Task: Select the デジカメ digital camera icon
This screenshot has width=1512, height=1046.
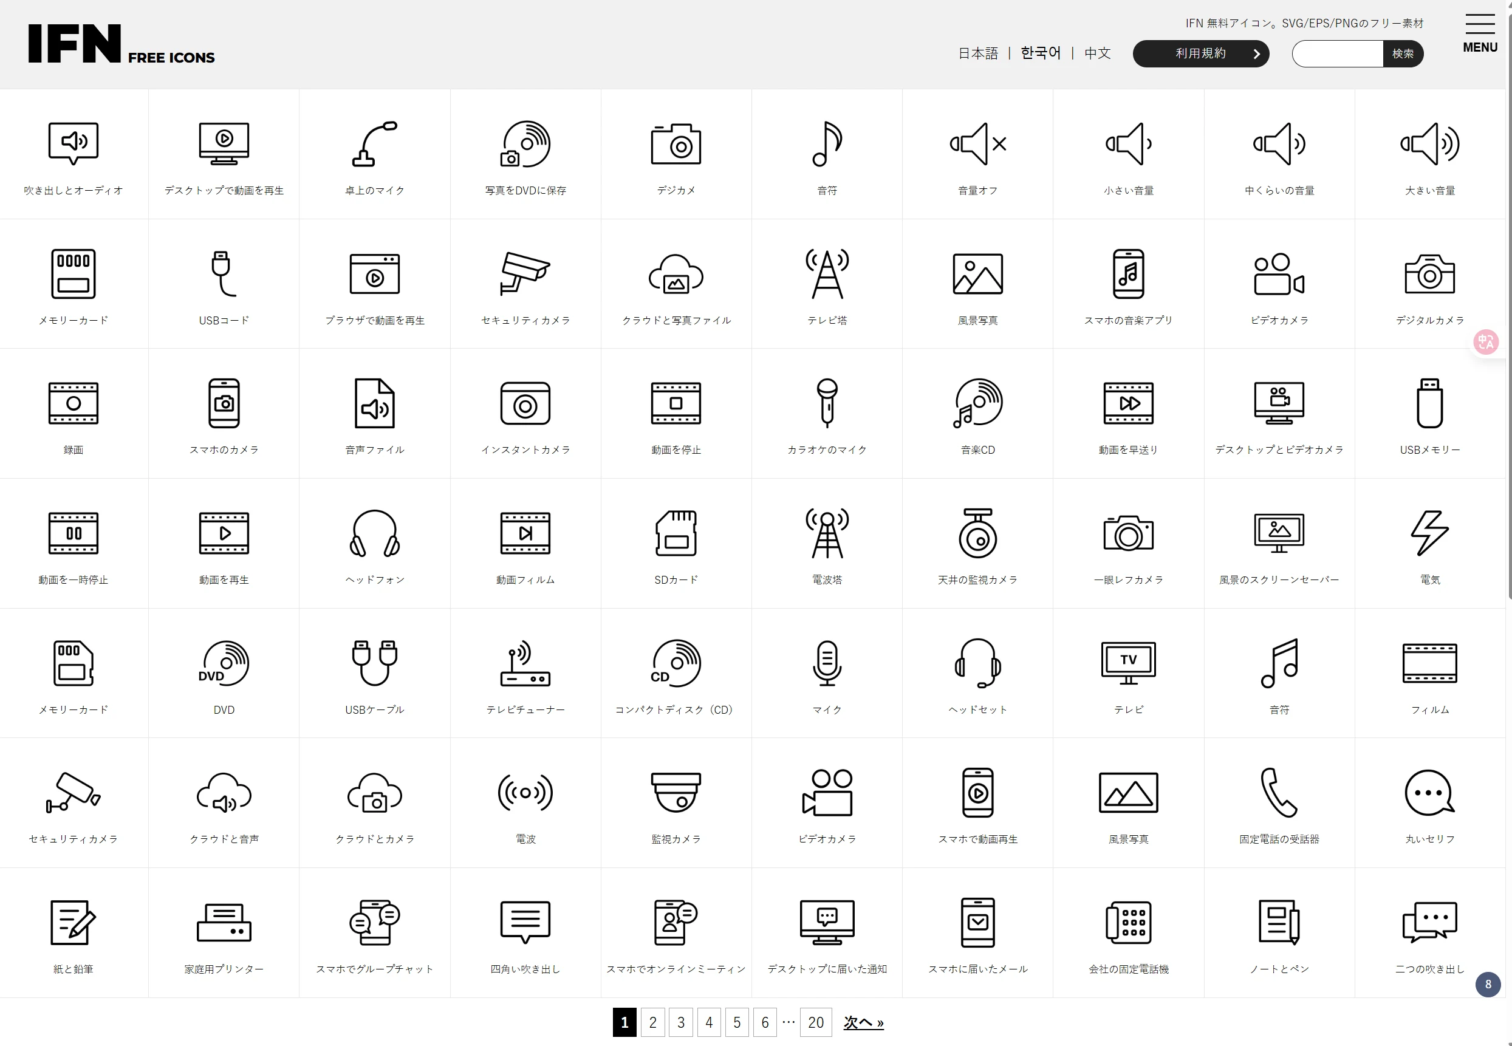Action: [x=676, y=144]
